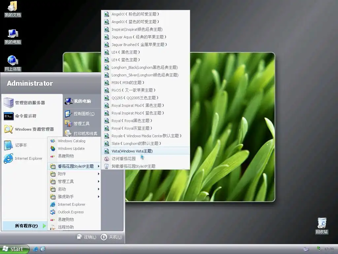Open the 回收站 recycle bin icon
The image size is (338, 254).
click(x=322, y=226)
